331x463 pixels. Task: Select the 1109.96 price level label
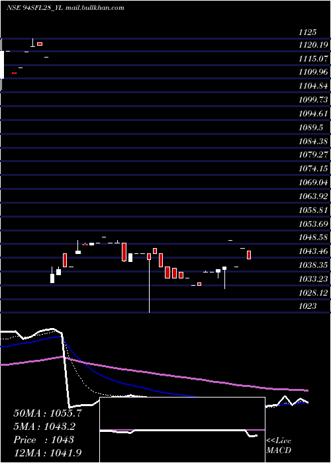313,72
